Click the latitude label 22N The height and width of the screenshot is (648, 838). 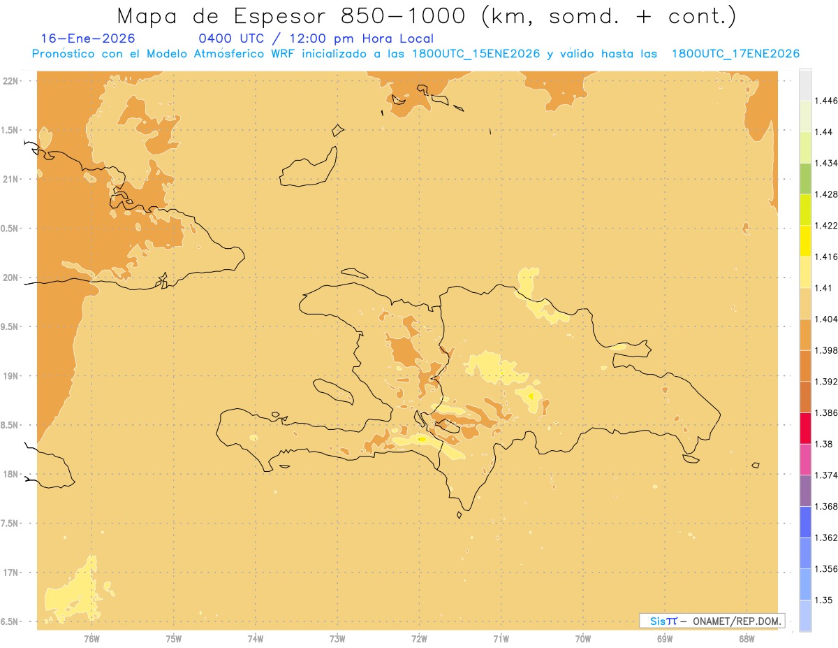pyautogui.click(x=10, y=81)
